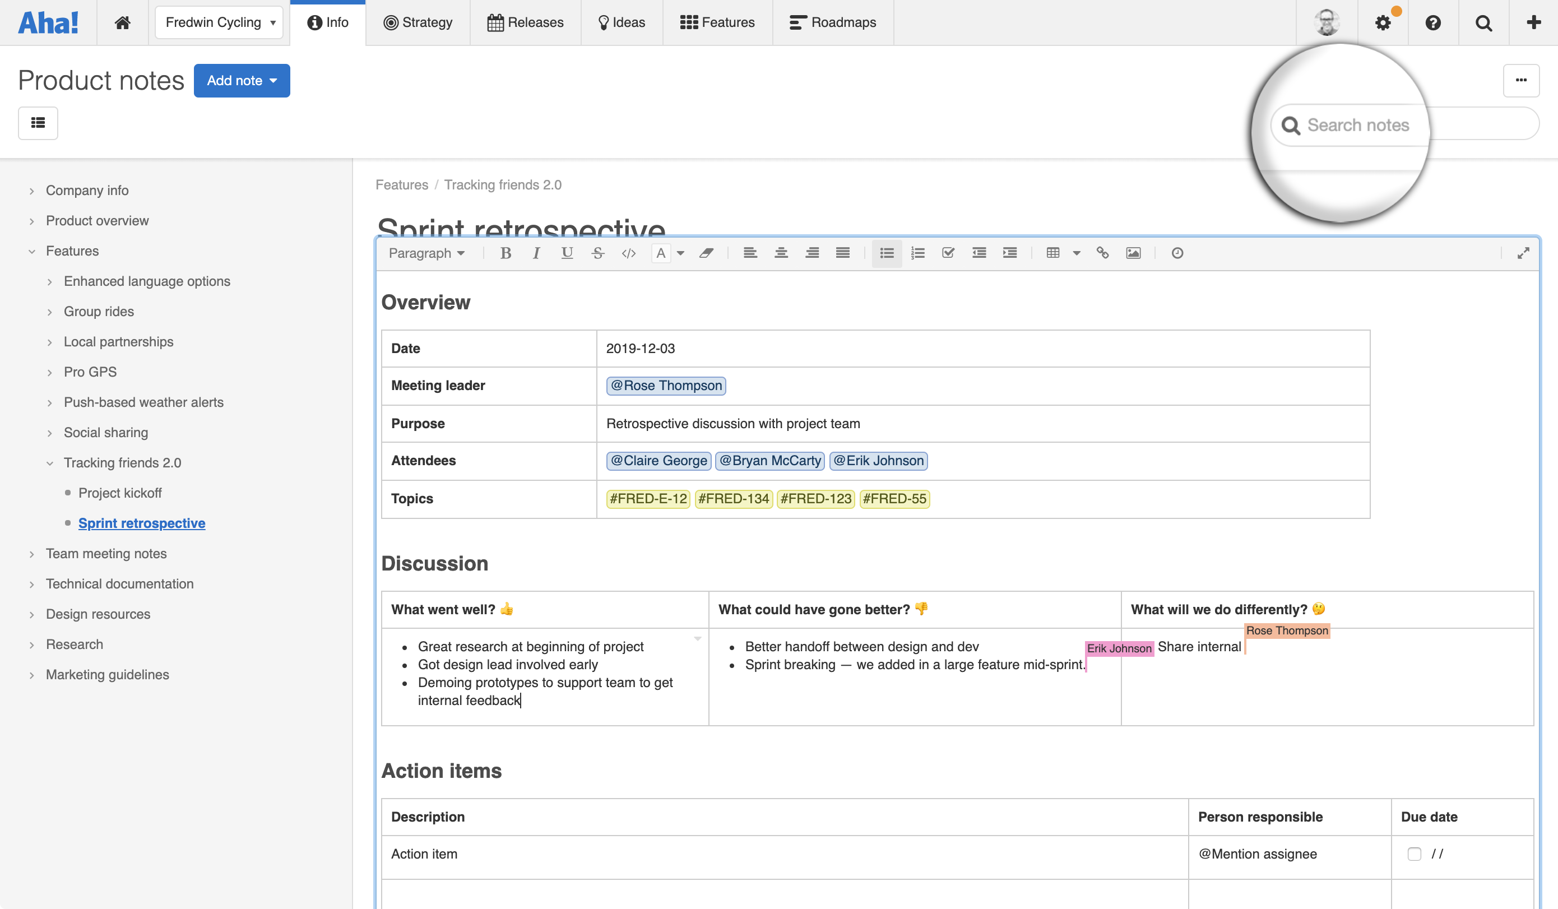Open the Fredwin Cycling product dropdown
The width and height of the screenshot is (1558, 909).
[219, 22]
